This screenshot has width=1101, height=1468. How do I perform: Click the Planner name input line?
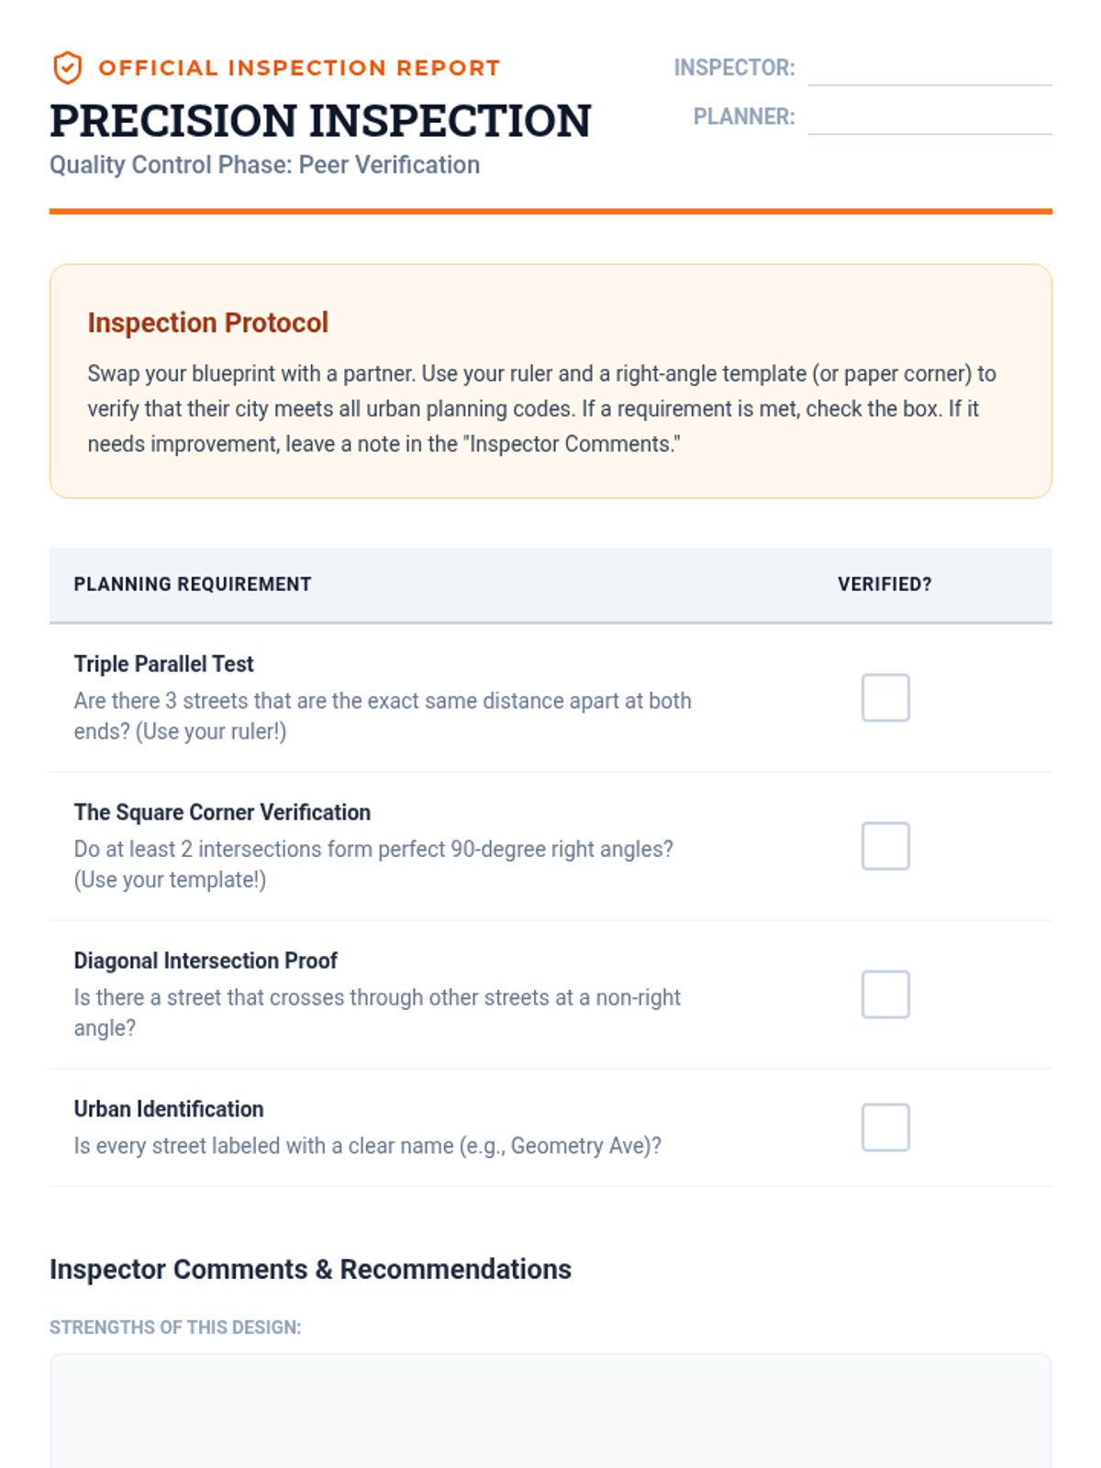pos(929,118)
